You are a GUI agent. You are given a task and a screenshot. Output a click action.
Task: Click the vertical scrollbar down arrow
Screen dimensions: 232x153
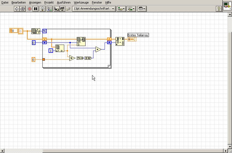(230, 147)
